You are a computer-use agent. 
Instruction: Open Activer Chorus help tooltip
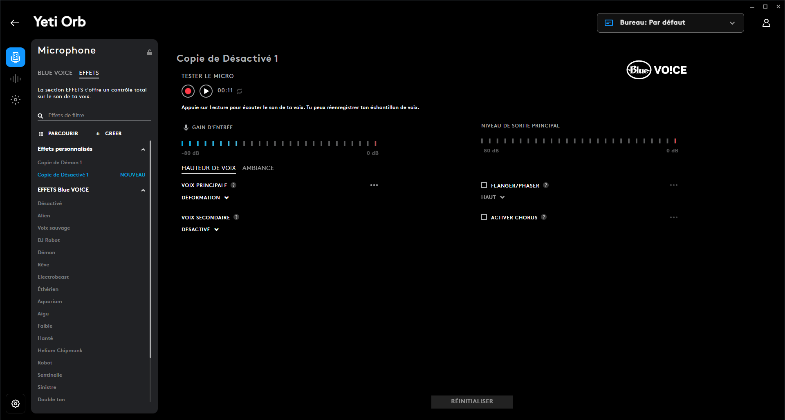click(x=544, y=217)
